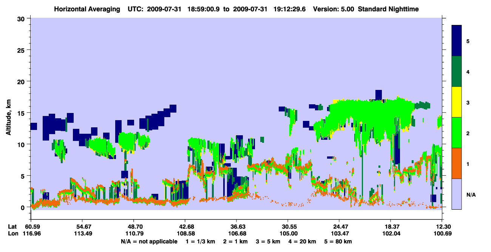Image resolution: width=491 pixels, height=252 pixels.
Task: Click legend text '2 = 1 km'
Action: point(235,241)
